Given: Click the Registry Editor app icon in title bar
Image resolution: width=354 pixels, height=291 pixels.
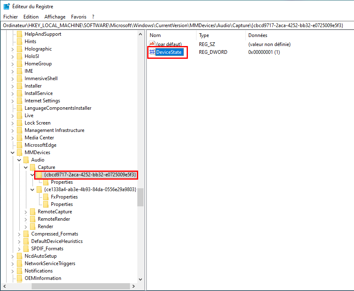Looking at the screenshot, I should (x=7, y=7).
